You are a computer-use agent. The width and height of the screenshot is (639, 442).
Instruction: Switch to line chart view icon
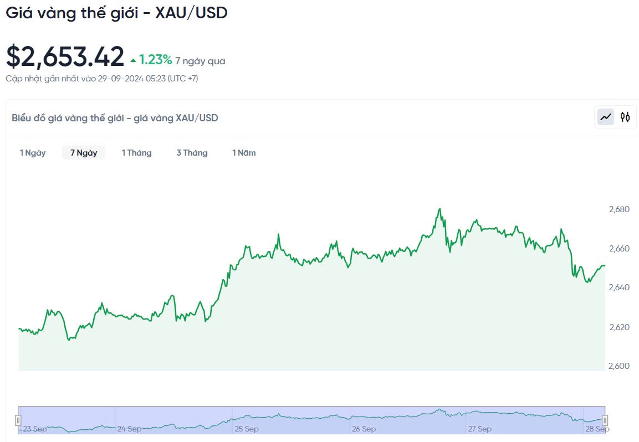pyautogui.click(x=606, y=117)
